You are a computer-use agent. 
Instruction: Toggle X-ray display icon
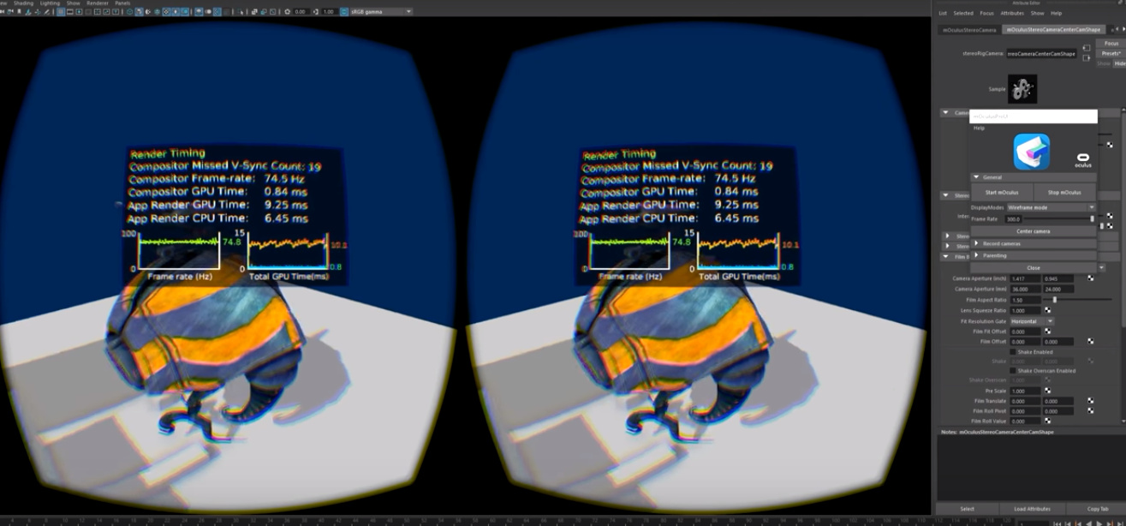tap(254, 12)
